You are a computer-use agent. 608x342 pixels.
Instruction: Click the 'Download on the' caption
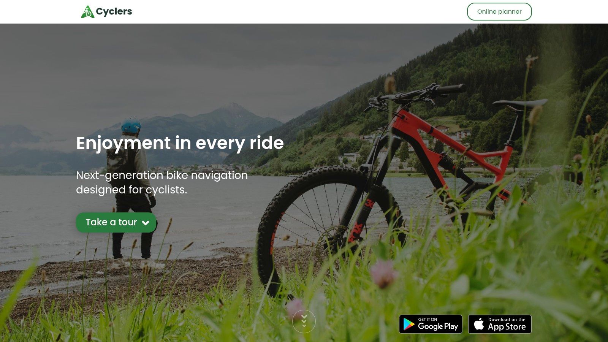(x=507, y=320)
